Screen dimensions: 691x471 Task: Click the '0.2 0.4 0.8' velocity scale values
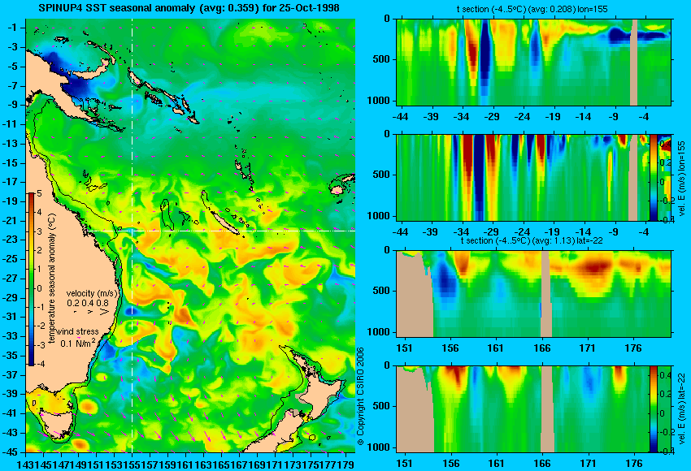tap(88, 303)
